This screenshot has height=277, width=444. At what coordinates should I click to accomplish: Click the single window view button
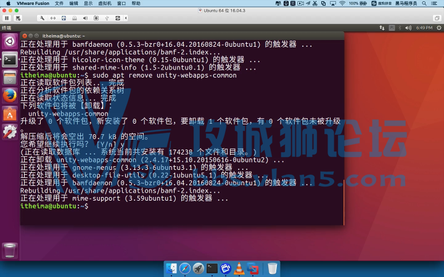pos(437,18)
